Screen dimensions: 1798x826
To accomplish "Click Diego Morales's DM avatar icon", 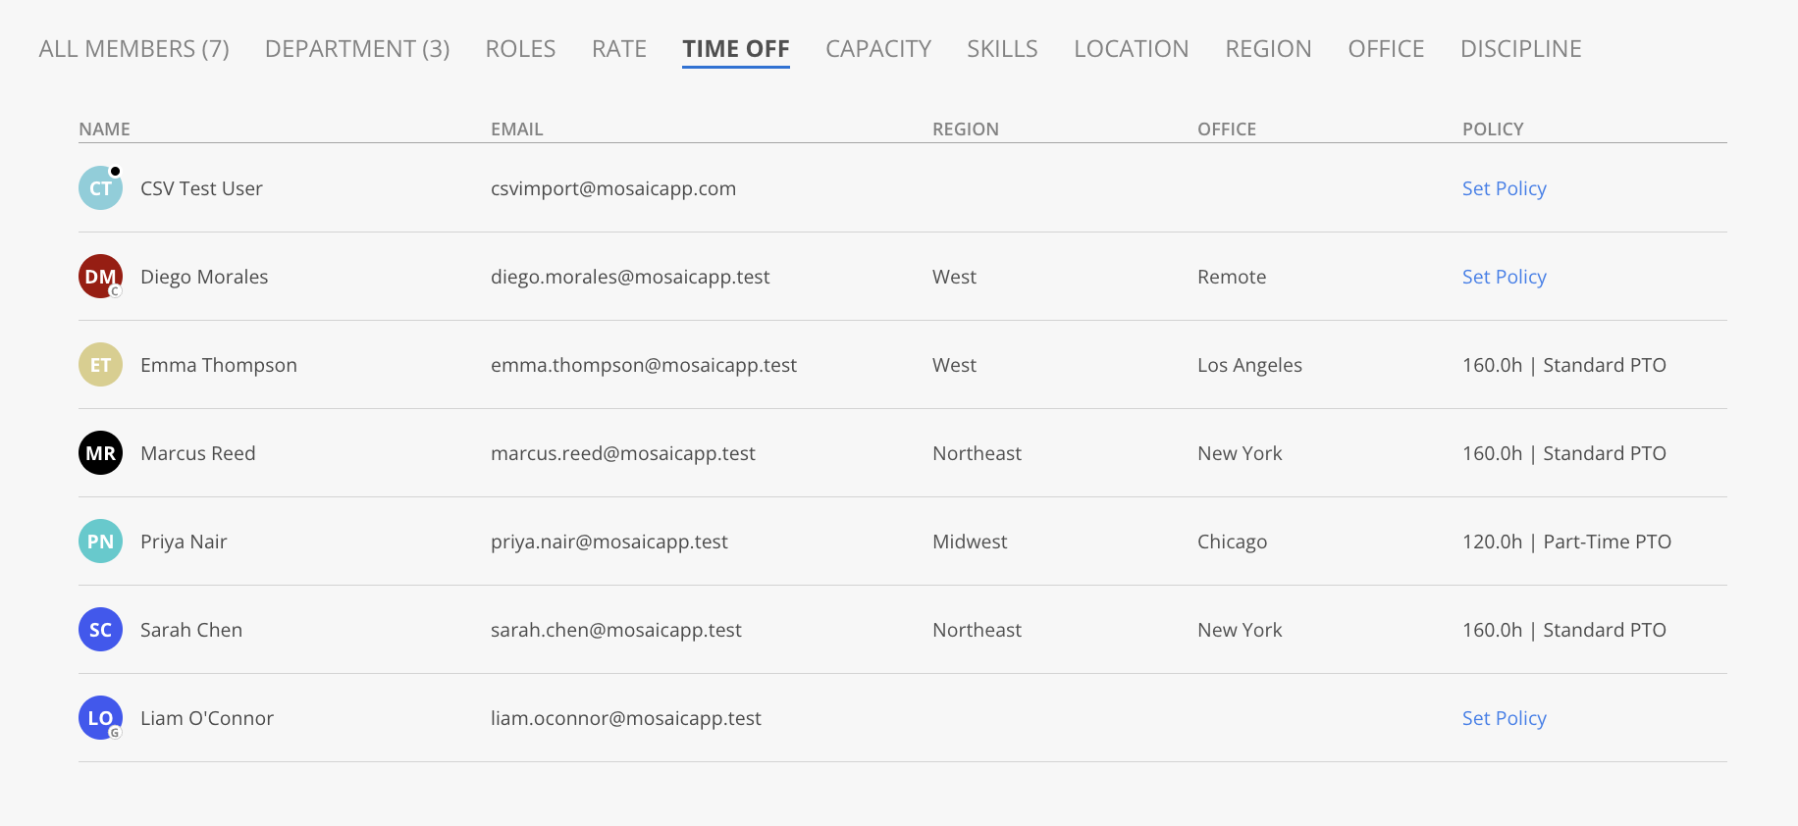I will coord(100,277).
